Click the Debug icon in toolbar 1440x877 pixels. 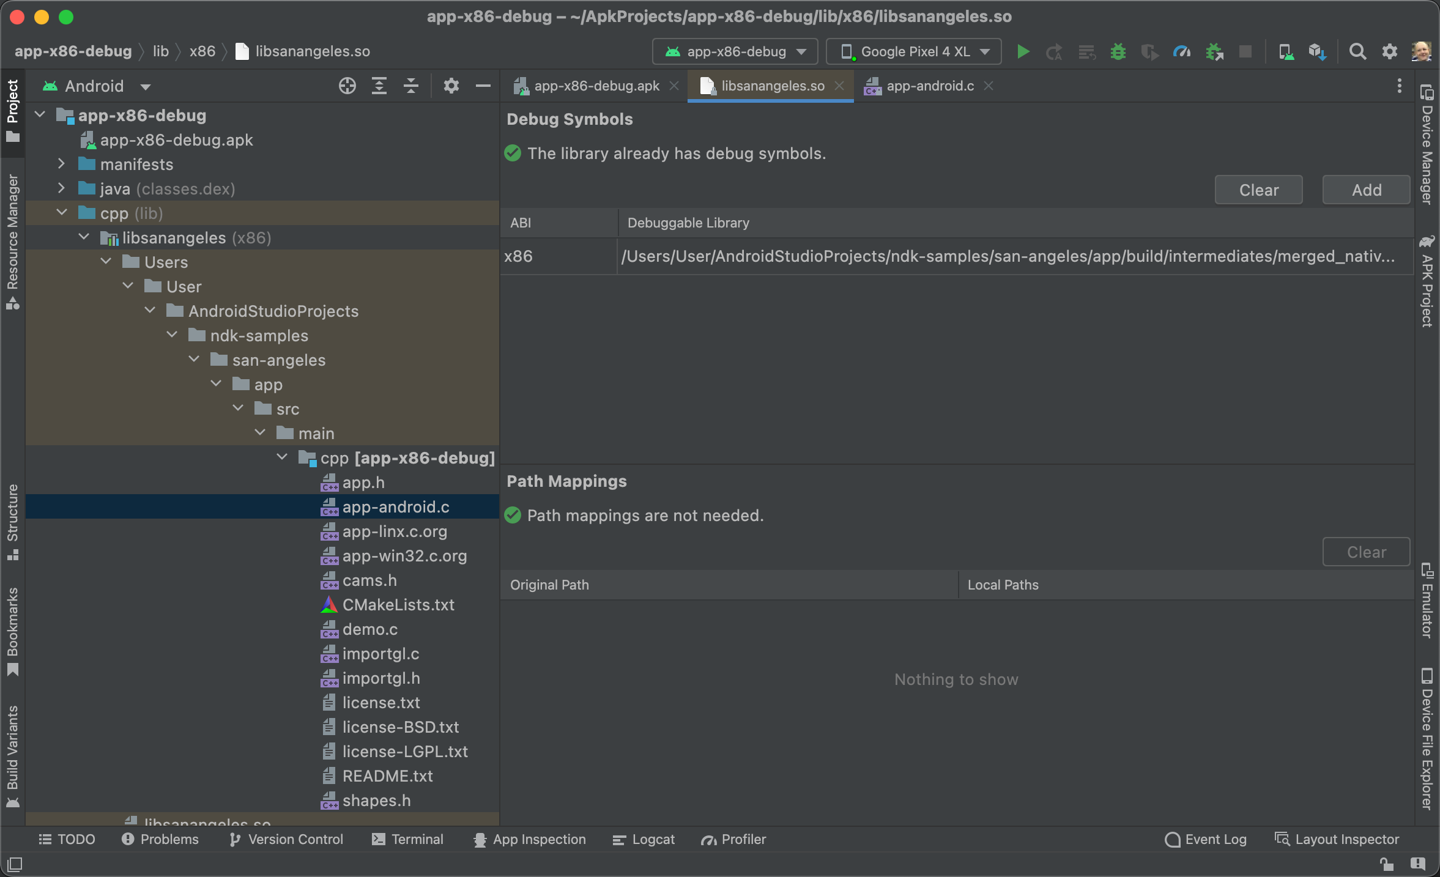pyautogui.click(x=1119, y=50)
